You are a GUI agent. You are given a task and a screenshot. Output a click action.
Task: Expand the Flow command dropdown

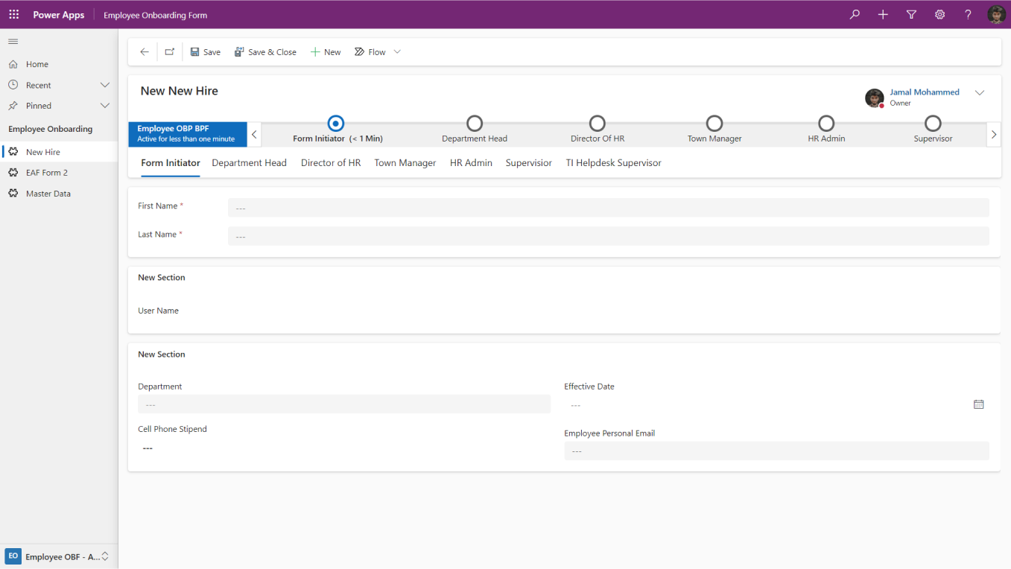(x=396, y=51)
